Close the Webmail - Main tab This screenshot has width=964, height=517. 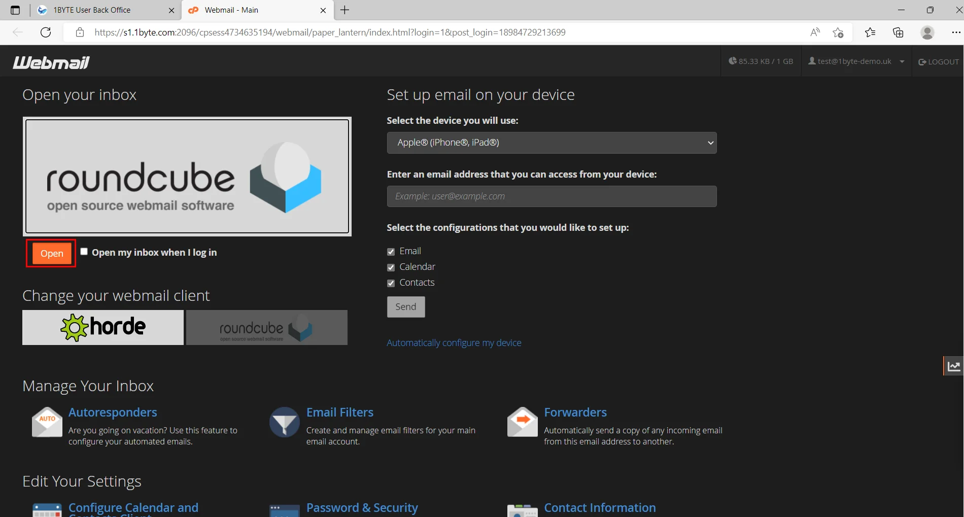pos(323,10)
